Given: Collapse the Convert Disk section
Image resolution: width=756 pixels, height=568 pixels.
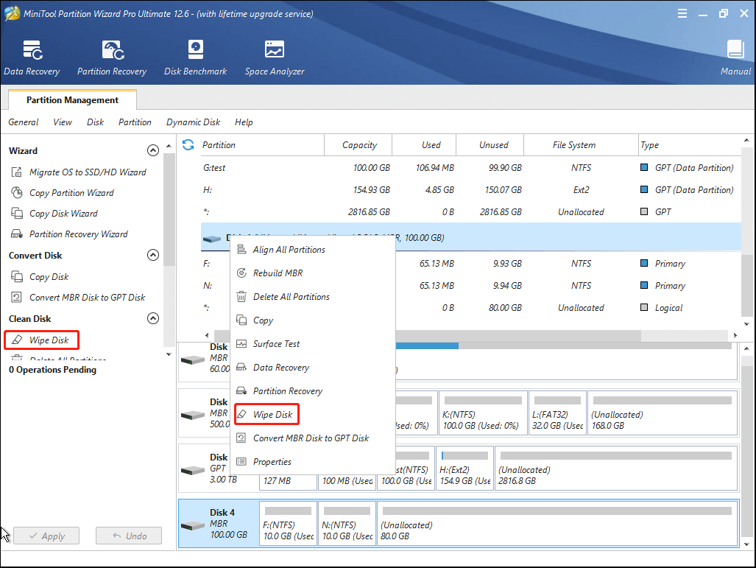Looking at the screenshot, I should pyautogui.click(x=153, y=255).
